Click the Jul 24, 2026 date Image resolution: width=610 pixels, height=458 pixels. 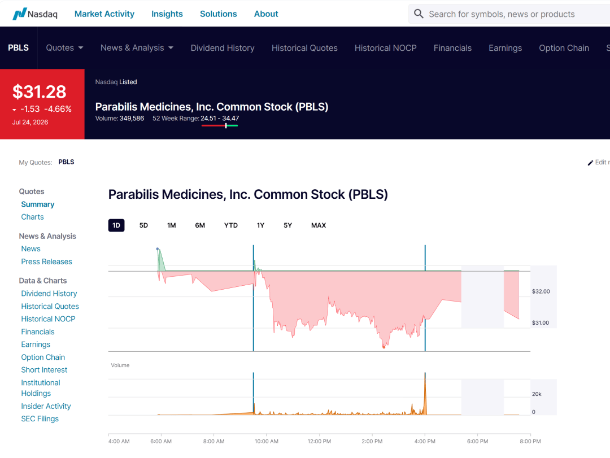30,122
